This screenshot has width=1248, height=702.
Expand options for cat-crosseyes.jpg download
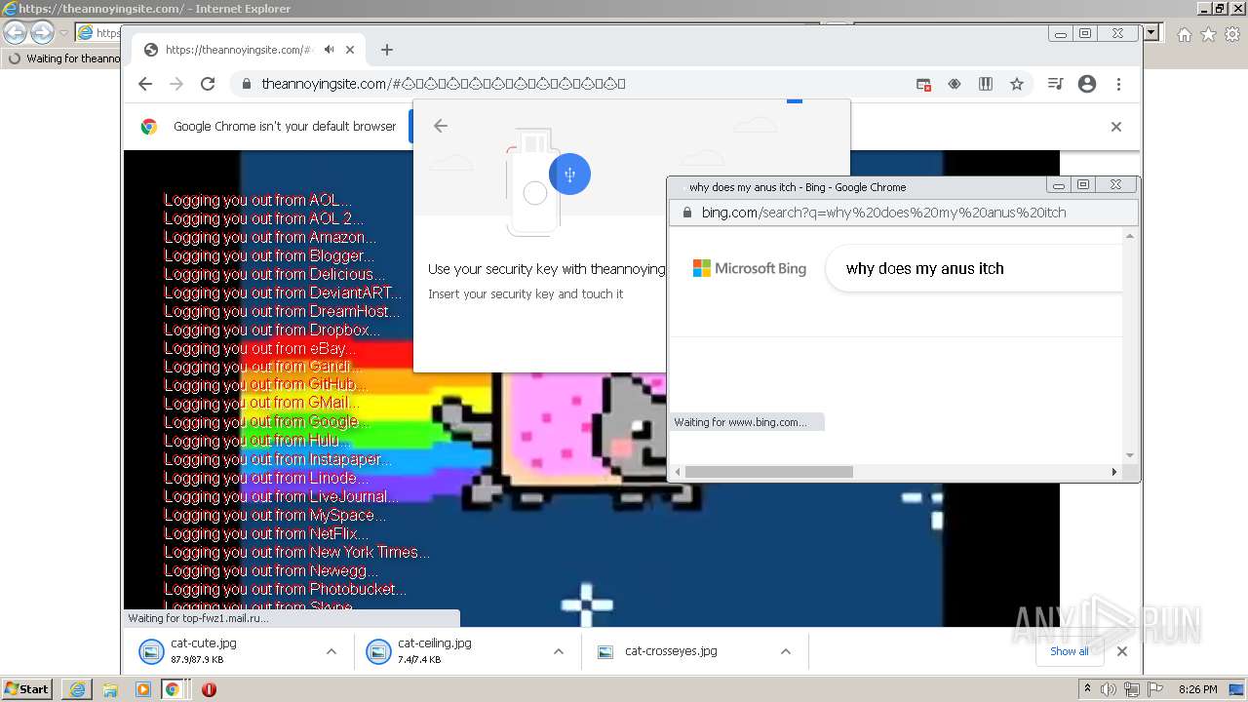785,651
